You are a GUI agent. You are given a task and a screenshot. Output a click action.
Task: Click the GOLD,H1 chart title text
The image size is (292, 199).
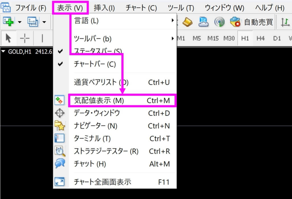click(x=20, y=51)
